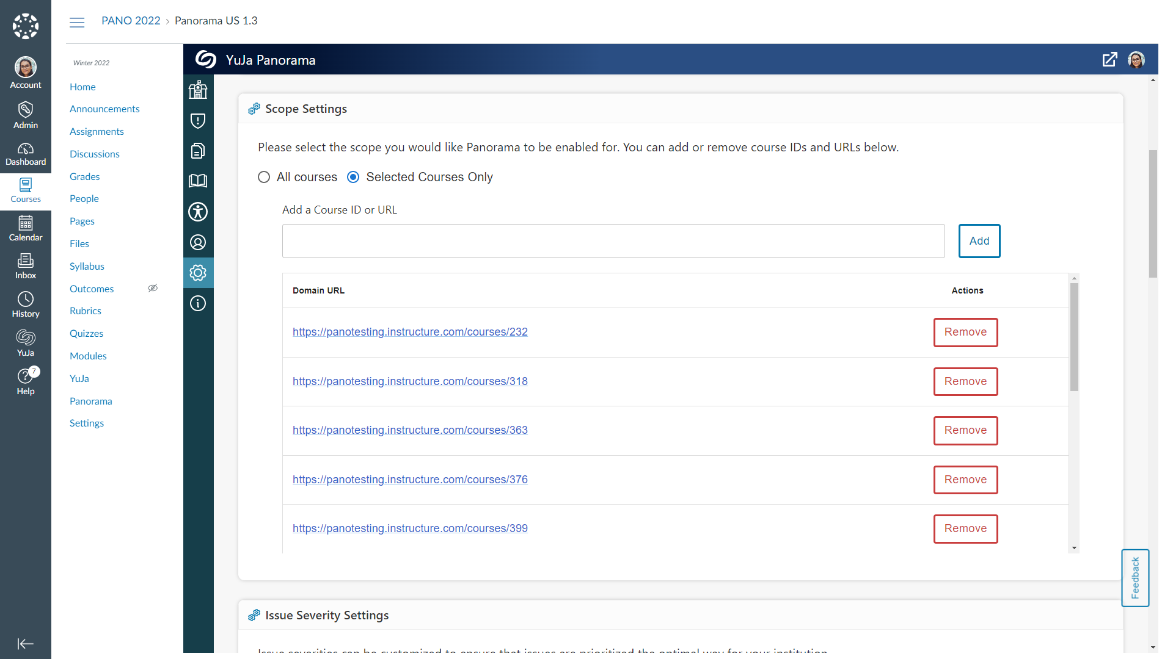Viewport: 1173px width, 659px height.
Task: Open the Account avatar menu
Action: (x=26, y=73)
